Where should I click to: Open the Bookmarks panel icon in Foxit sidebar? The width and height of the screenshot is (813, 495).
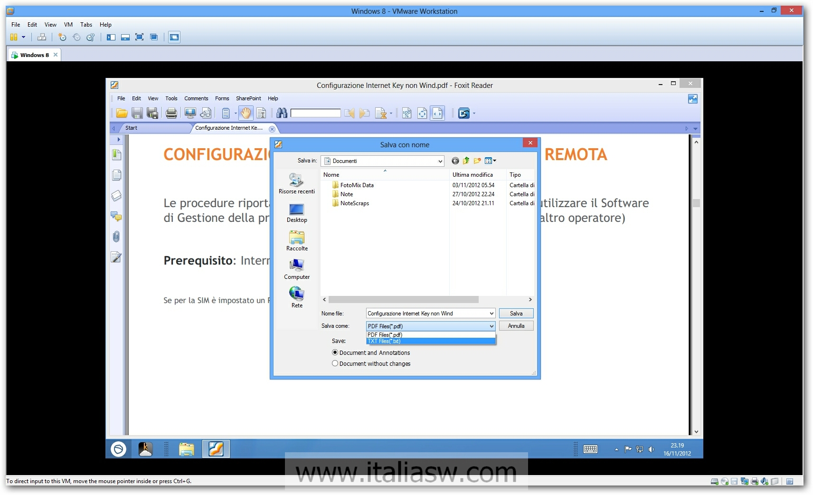116,154
